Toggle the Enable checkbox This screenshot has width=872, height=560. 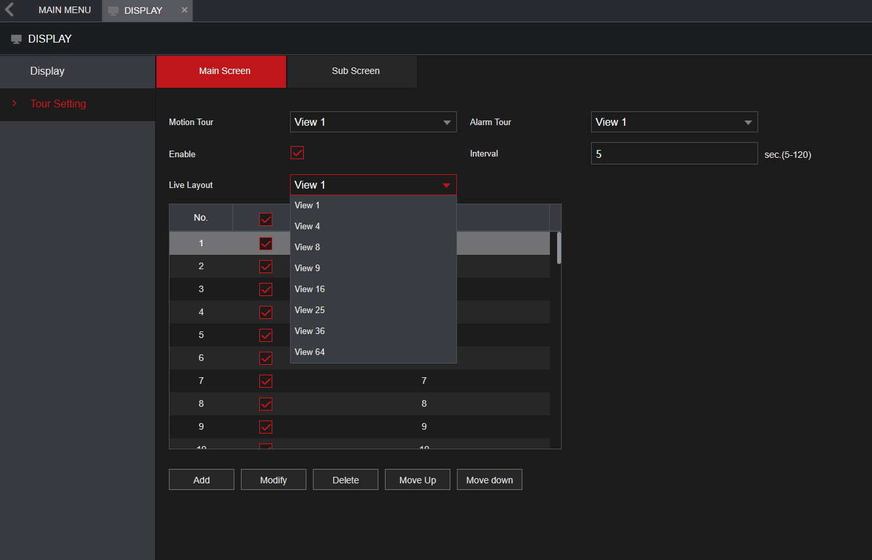tap(297, 153)
